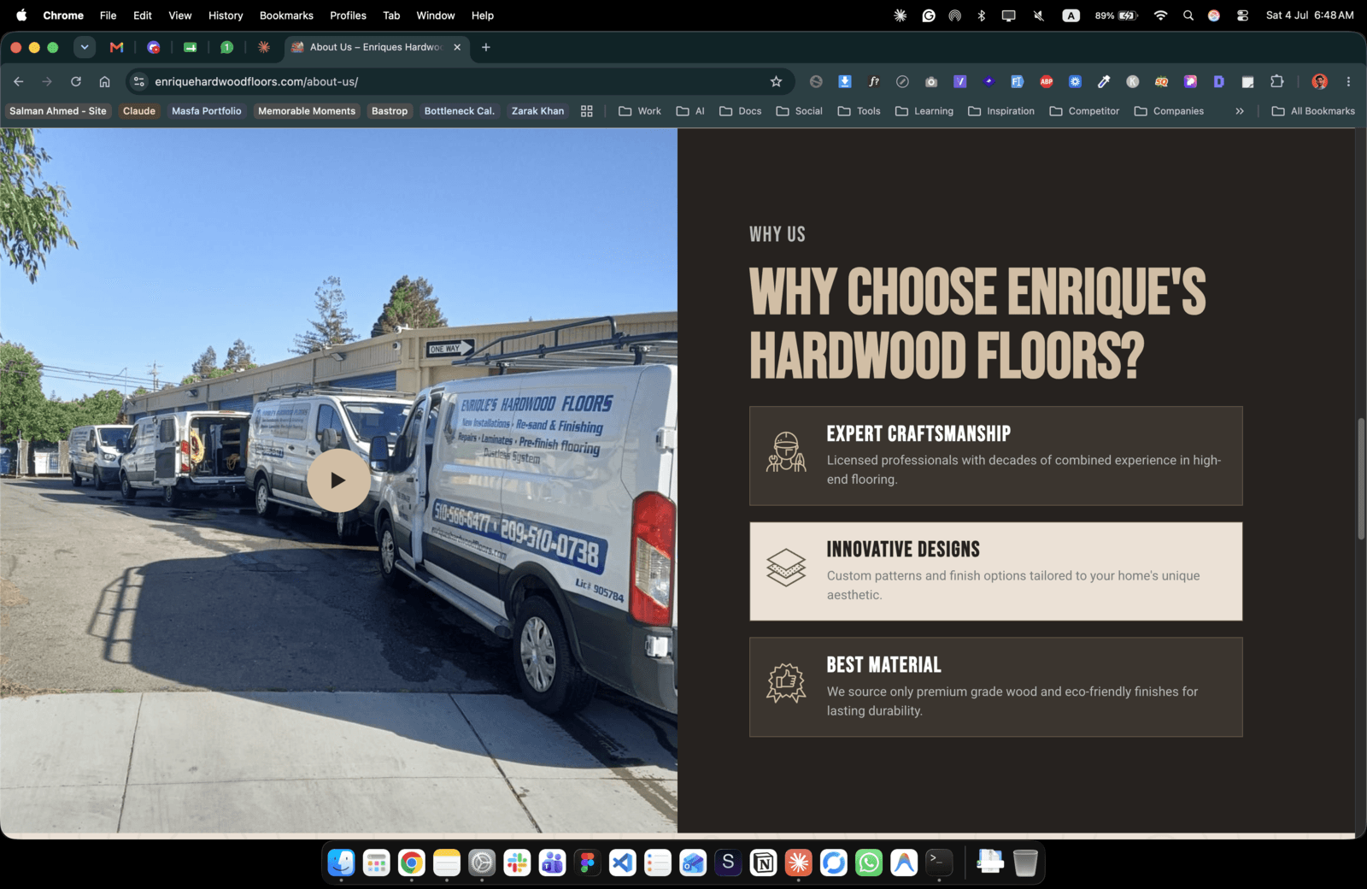Bookmark this page with the star icon
Image resolution: width=1367 pixels, height=889 pixels.
[x=776, y=81]
